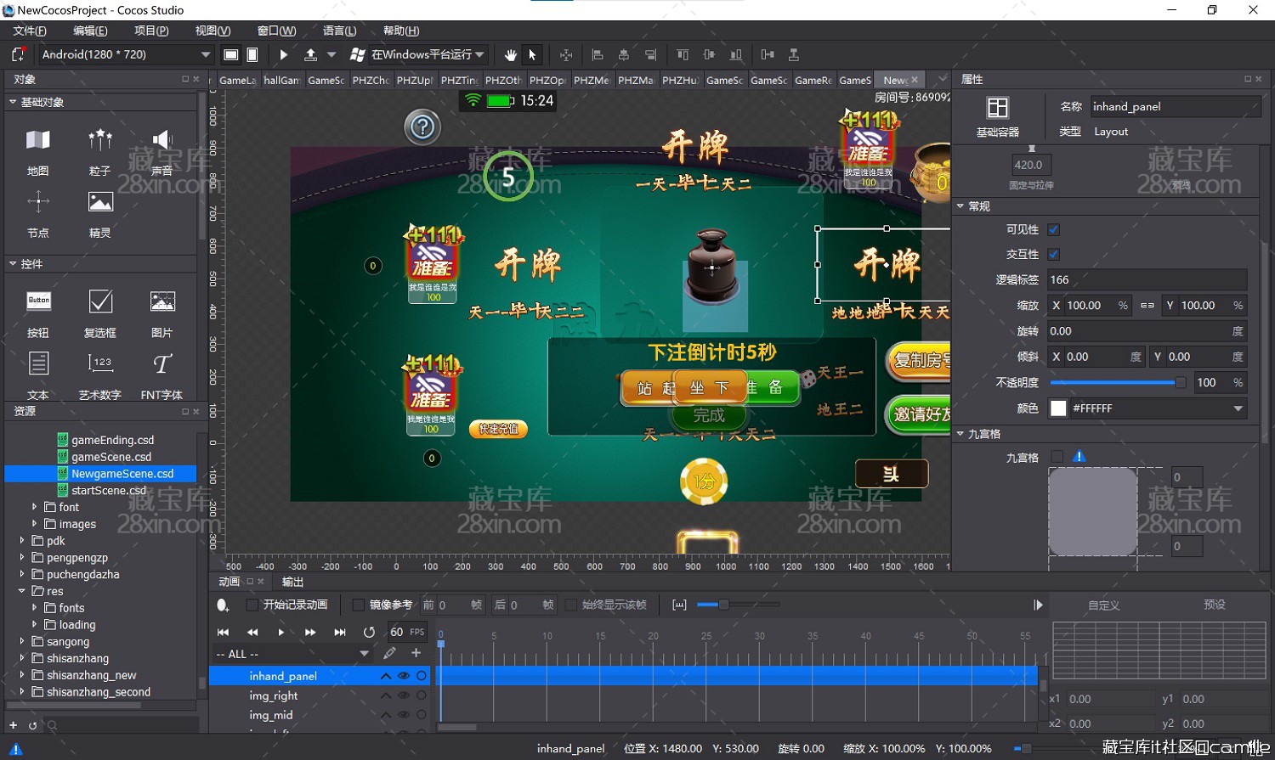This screenshot has width=1275, height=760.
Task: Toggle eye visibility for img_mid row
Action: click(x=404, y=715)
